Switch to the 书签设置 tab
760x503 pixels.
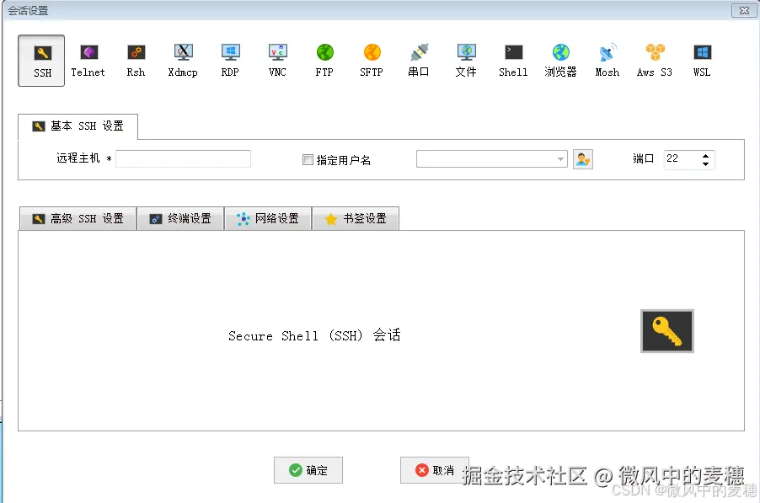[x=356, y=218]
